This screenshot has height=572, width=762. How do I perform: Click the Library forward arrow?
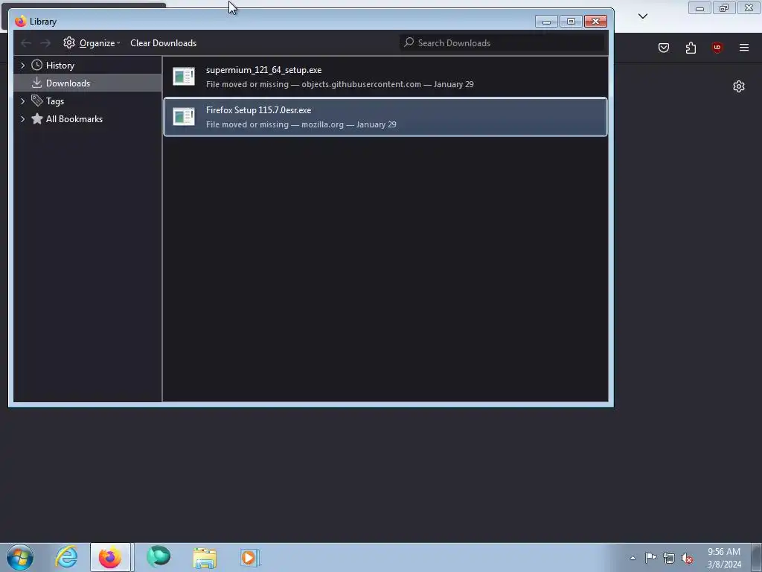point(45,43)
